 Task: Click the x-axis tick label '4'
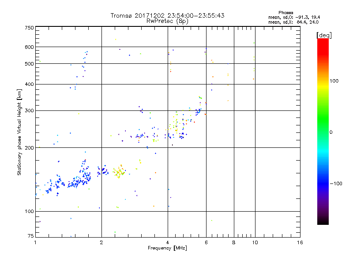tap(168, 242)
